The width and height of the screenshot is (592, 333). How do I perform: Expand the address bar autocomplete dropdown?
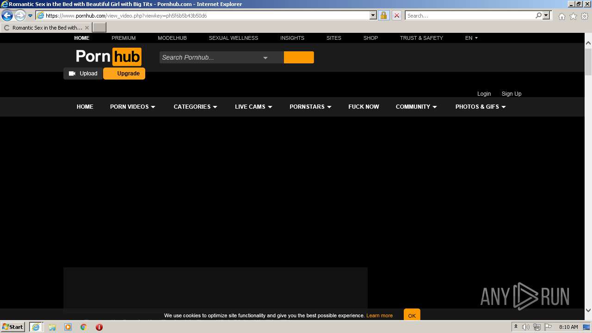pos(373,16)
